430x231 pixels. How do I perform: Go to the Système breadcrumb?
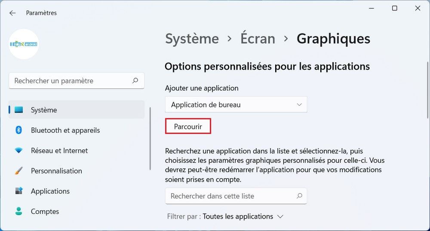coord(192,39)
